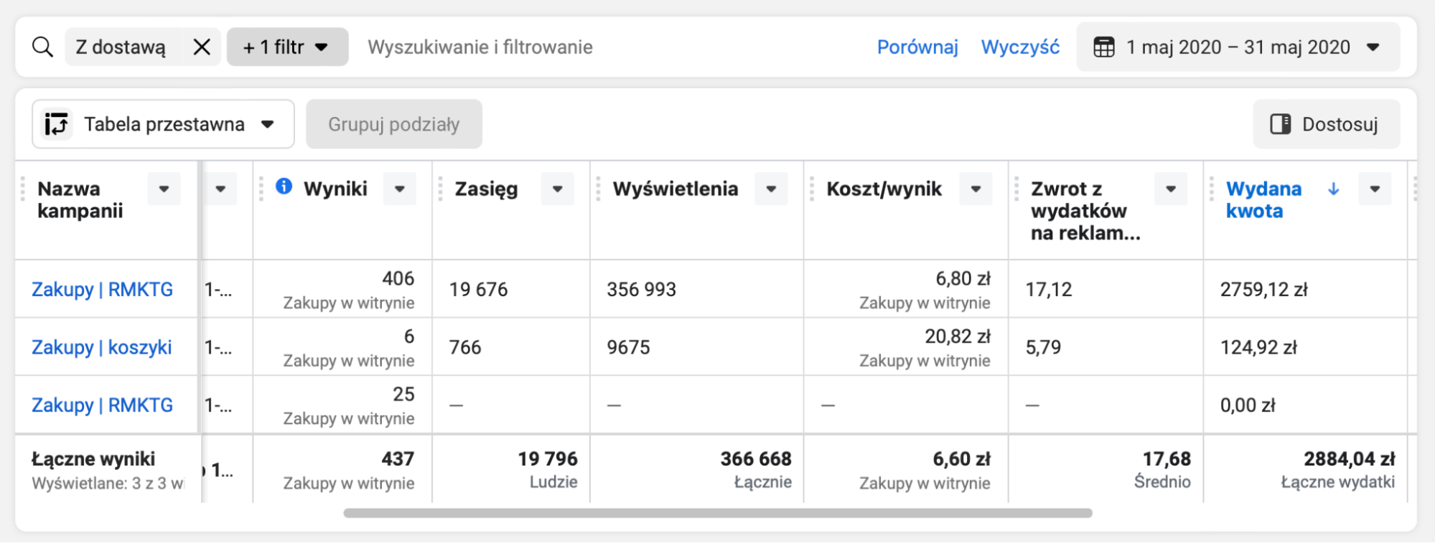This screenshot has width=1435, height=543.
Task: Open the 'Koszt/wynik' column options arrow
Action: [976, 189]
